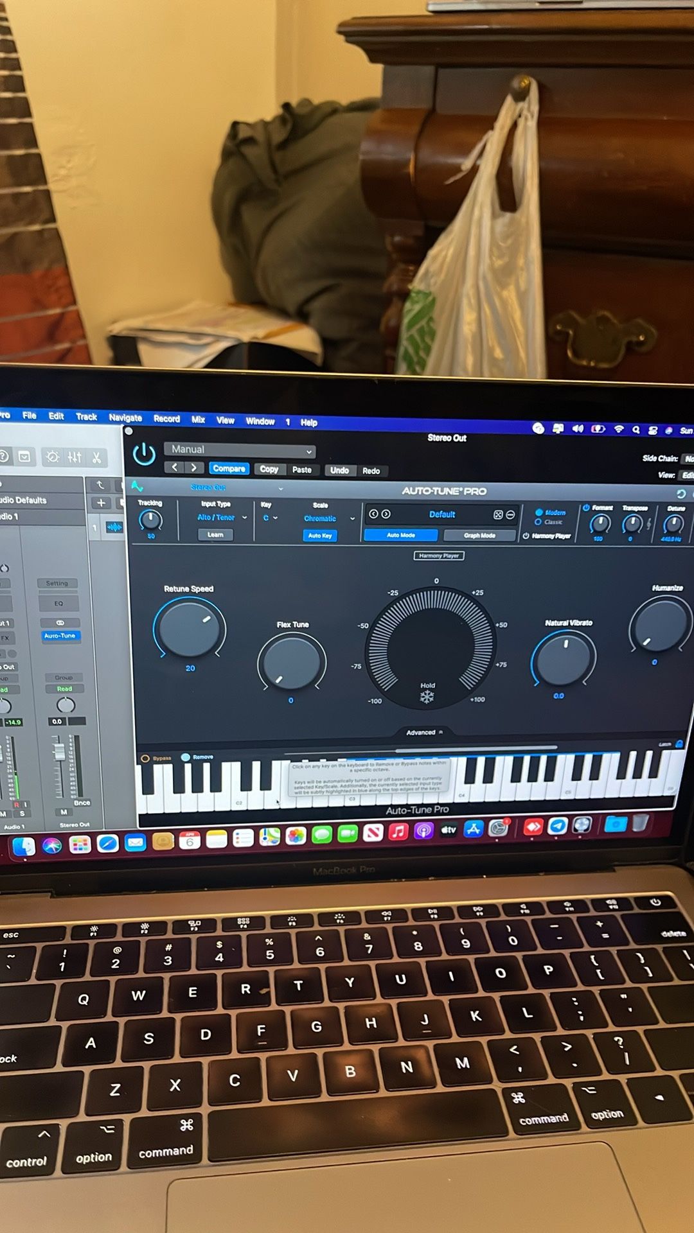The image size is (694, 1233).
Task: Open the Record menu
Action: pos(166,419)
